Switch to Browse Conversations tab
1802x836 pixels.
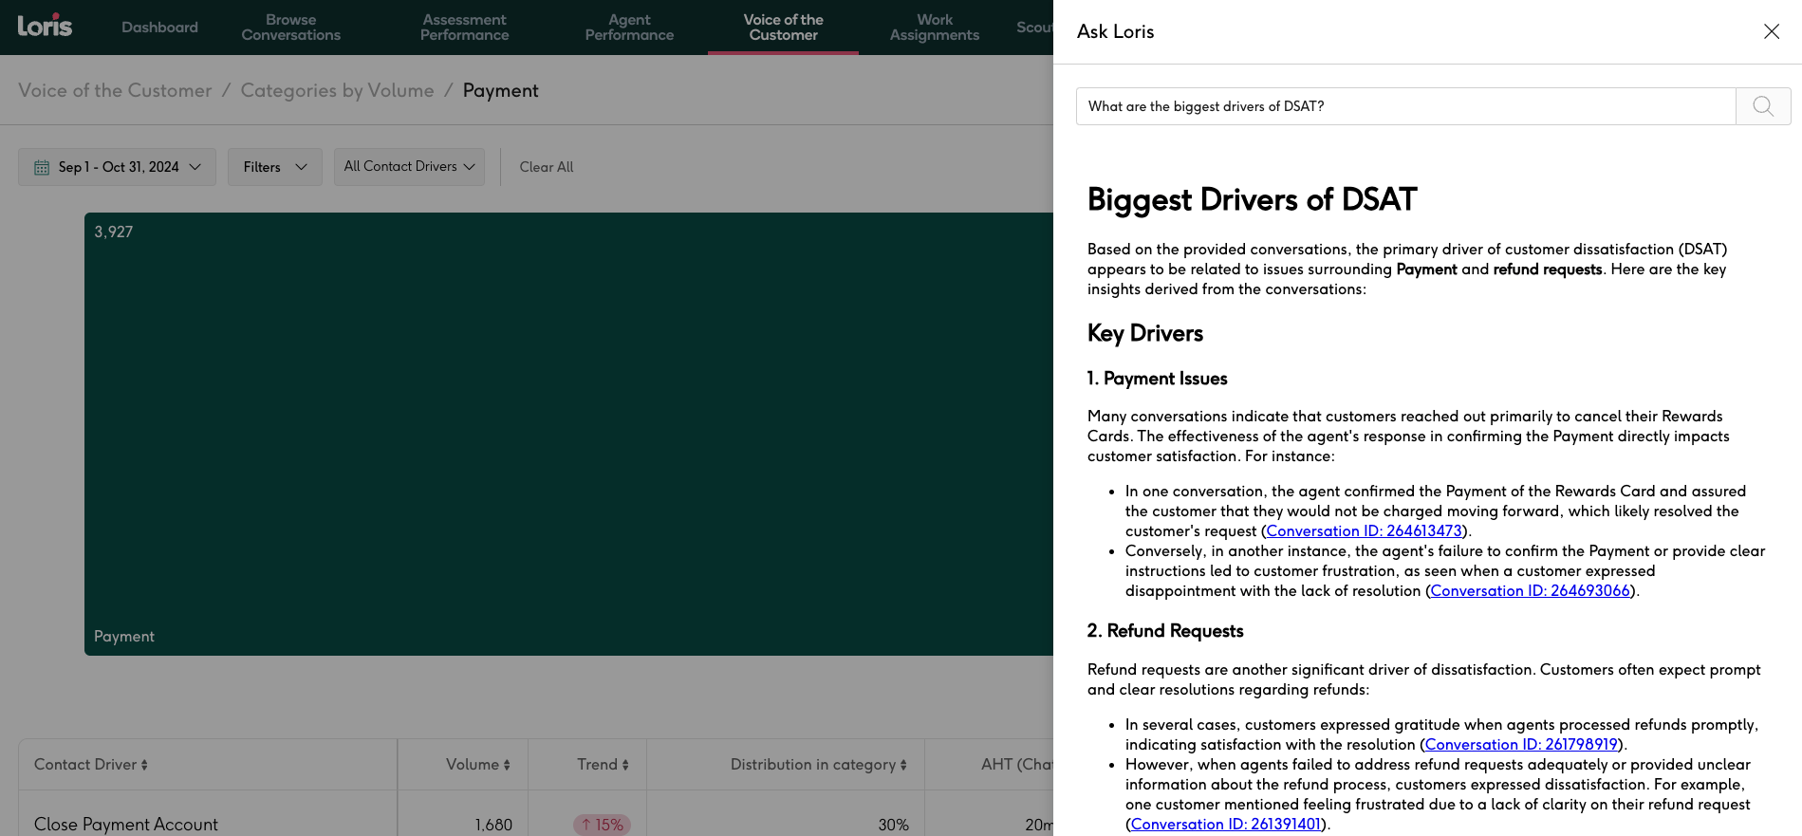click(290, 28)
